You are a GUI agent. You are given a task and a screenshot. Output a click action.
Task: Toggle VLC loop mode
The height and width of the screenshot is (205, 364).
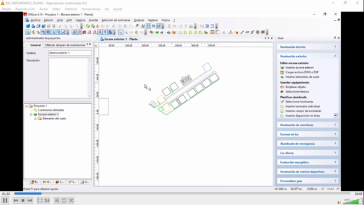pyautogui.click(x=64, y=200)
